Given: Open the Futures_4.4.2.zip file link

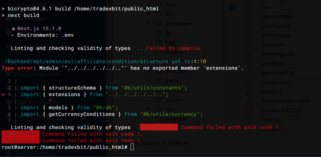Looking at the screenshot, I should [x=281, y=111].
